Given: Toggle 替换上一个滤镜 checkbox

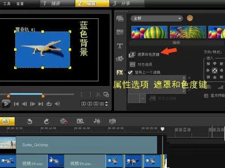Looking at the screenshot, I should [x=130, y=73].
